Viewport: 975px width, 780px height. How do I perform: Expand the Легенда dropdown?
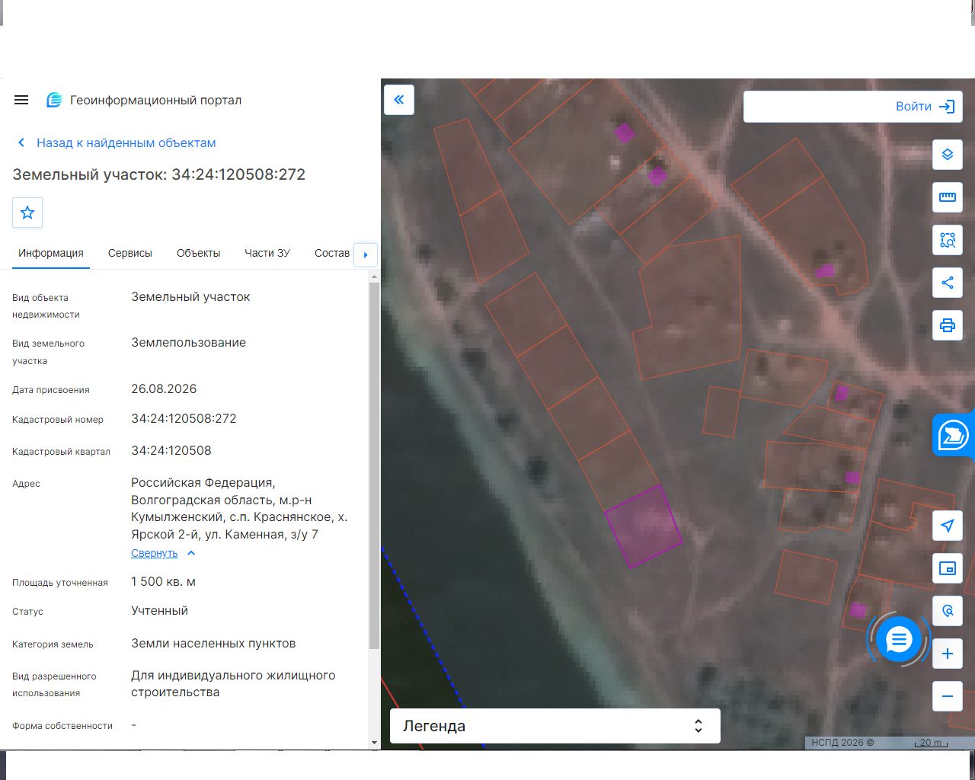click(x=555, y=726)
